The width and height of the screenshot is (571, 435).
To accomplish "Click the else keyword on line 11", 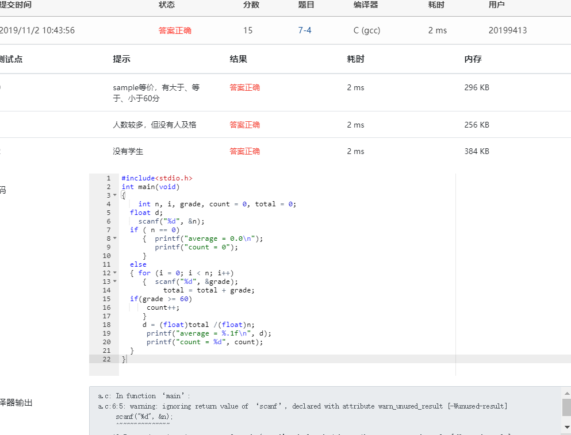I will (x=138, y=264).
